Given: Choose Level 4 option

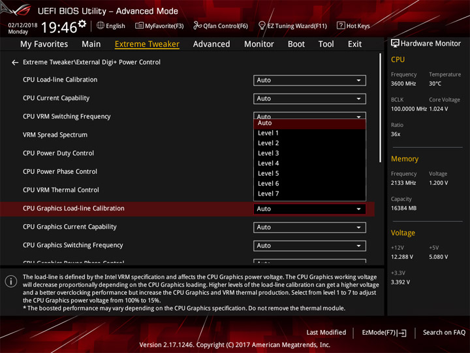Looking at the screenshot, I should pyautogui.click(x=309, y=163).
